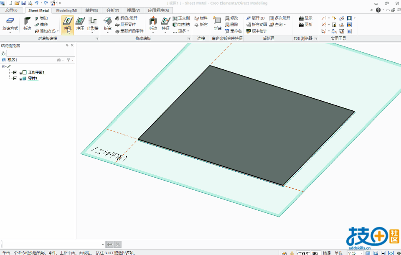Viewport: 401px width, 255px height.
Task: Toggle the 零件1 checkbox
Action: [x=15, y=78]
